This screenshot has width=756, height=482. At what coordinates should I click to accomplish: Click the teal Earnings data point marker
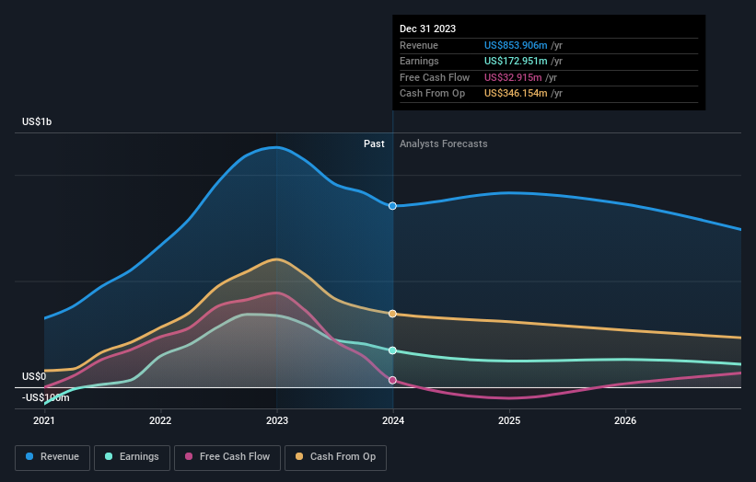(x=392, y=350)
